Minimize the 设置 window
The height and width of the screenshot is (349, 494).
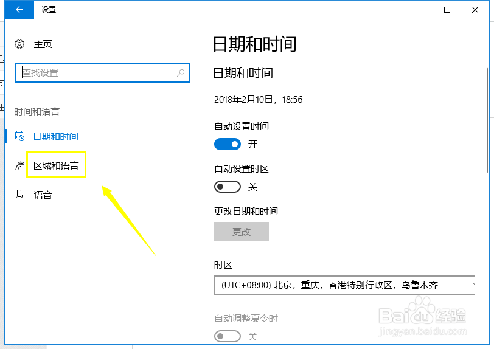(x=419, y=10)
